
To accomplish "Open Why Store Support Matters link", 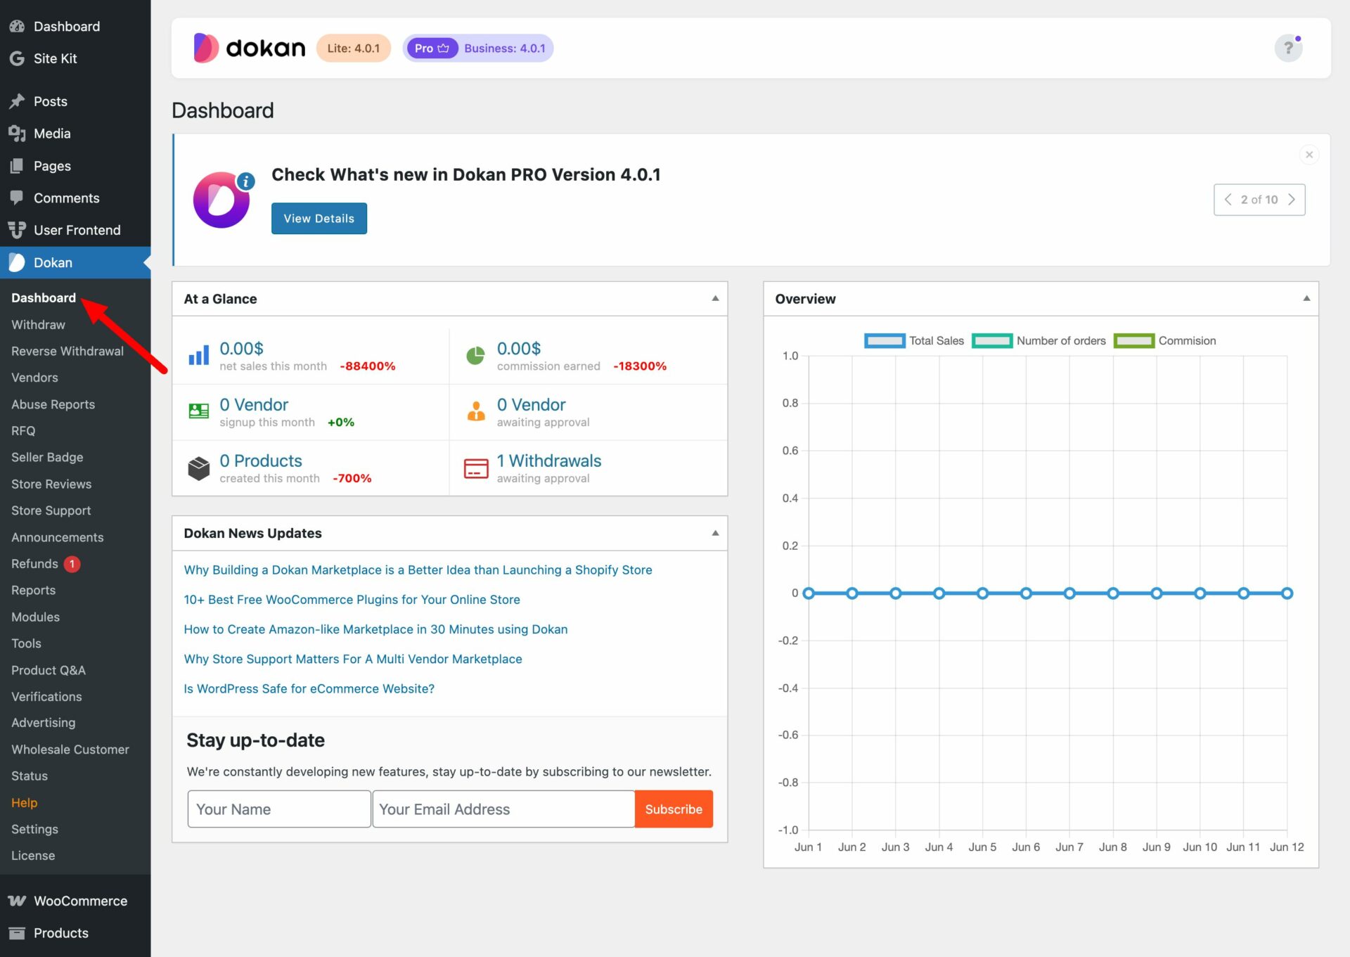I will 353,659.
